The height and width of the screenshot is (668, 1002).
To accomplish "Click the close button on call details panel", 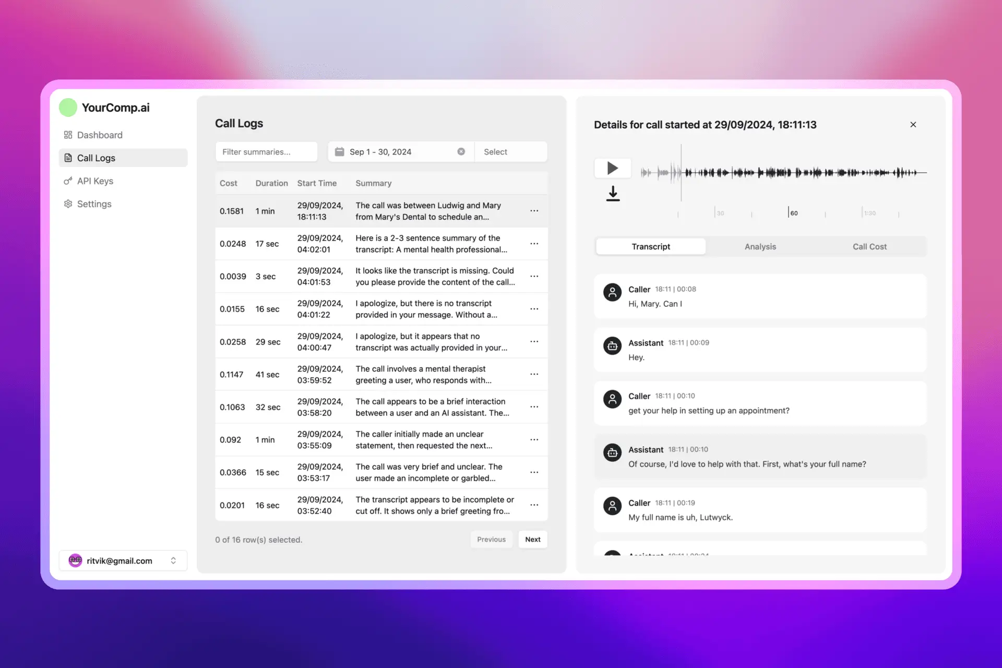I will 913,125.
